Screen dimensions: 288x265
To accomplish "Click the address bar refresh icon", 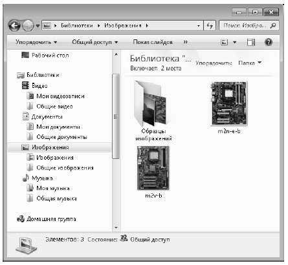I will 210,26.
